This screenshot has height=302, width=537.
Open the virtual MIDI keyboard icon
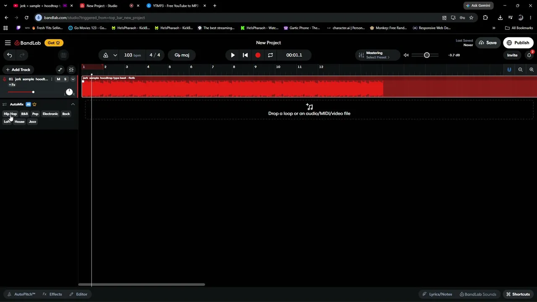(x=63, y=55)
